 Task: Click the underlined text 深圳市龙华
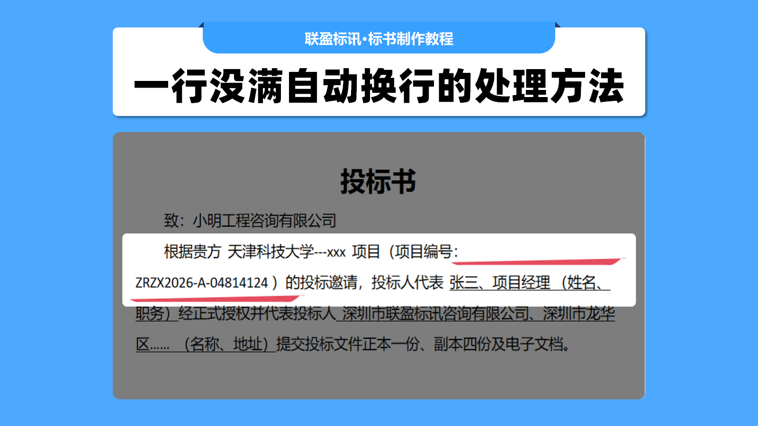579,313
